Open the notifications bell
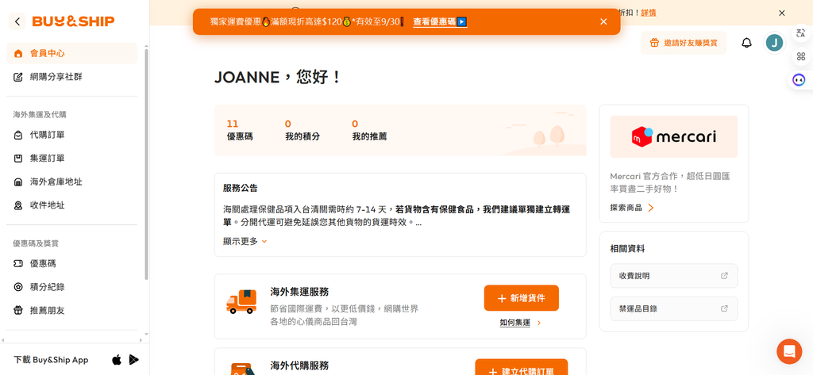The width and height of the screenshot is (813, 375). 746,43
